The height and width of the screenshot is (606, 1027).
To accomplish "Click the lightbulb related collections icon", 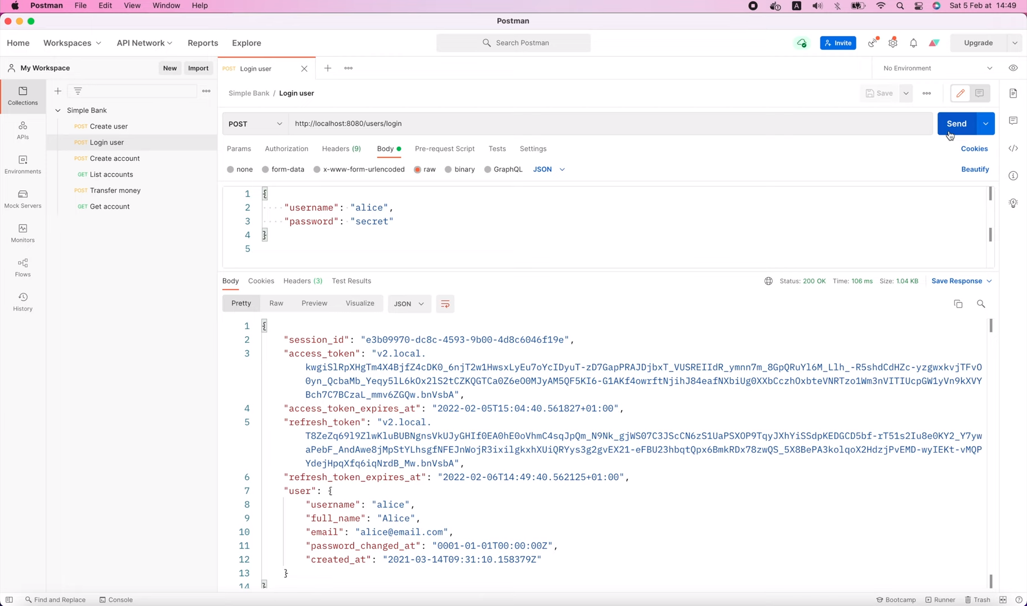I will coord(1013,203).
